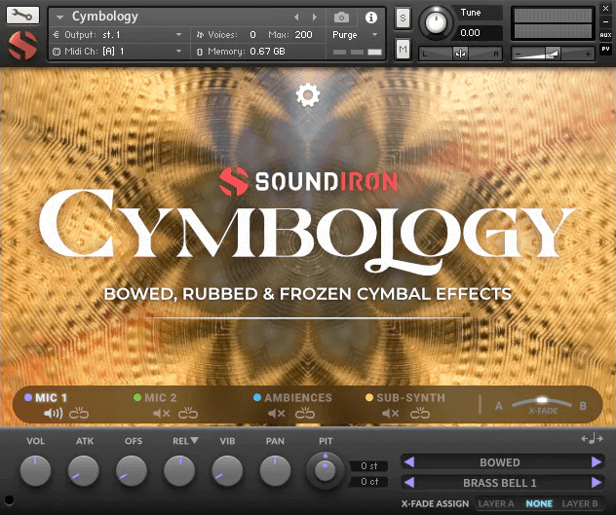This screenshot has width=616, height=515.
Task: Click the VOL knob
Action: click(x=35, y=470)
